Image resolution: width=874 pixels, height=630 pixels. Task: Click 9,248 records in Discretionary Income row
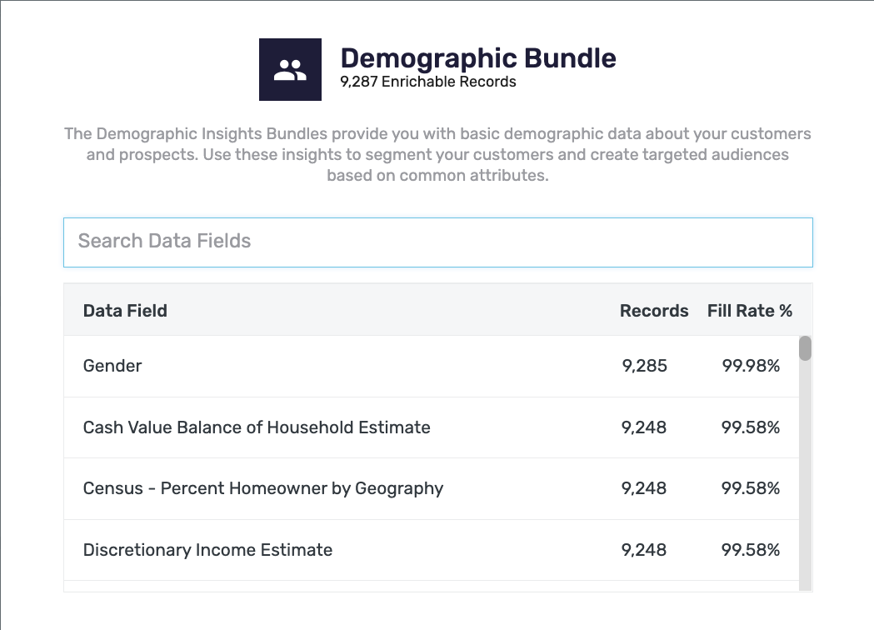pyautogui.click(x=644, y=550)
